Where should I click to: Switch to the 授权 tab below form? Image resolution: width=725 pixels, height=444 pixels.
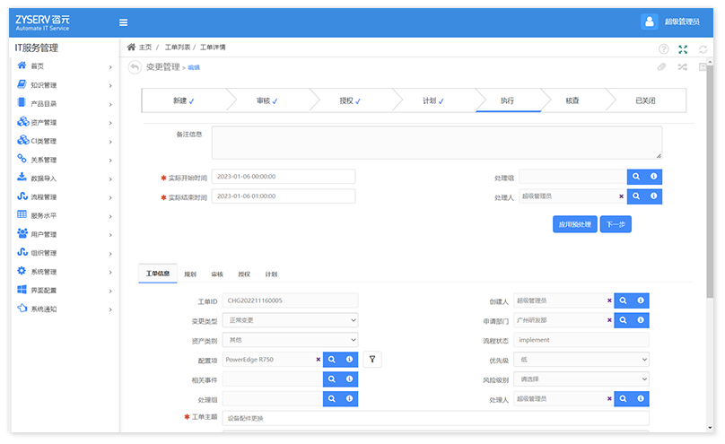244,274
